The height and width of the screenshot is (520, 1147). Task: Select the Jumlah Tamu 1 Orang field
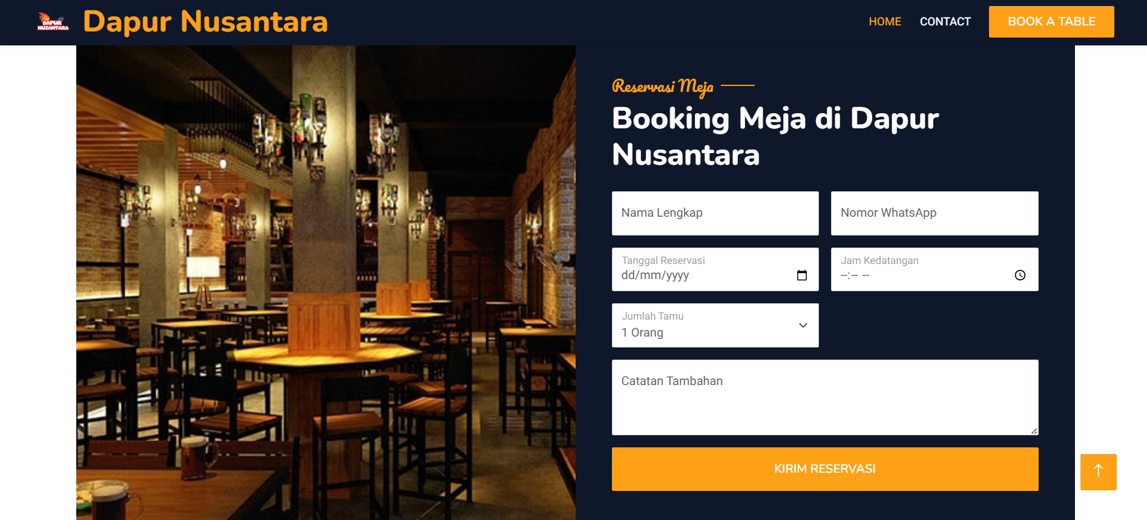pos(715,326)
